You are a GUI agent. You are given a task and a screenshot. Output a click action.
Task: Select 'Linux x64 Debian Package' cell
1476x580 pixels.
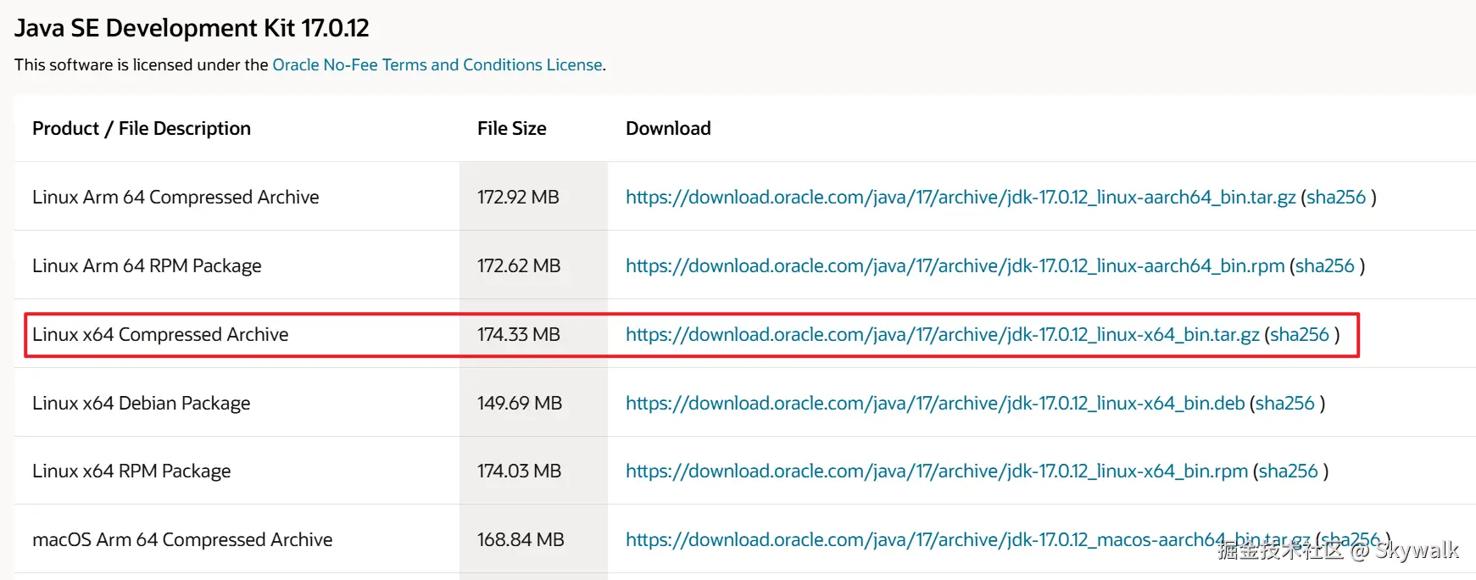(x=141, y=403)
